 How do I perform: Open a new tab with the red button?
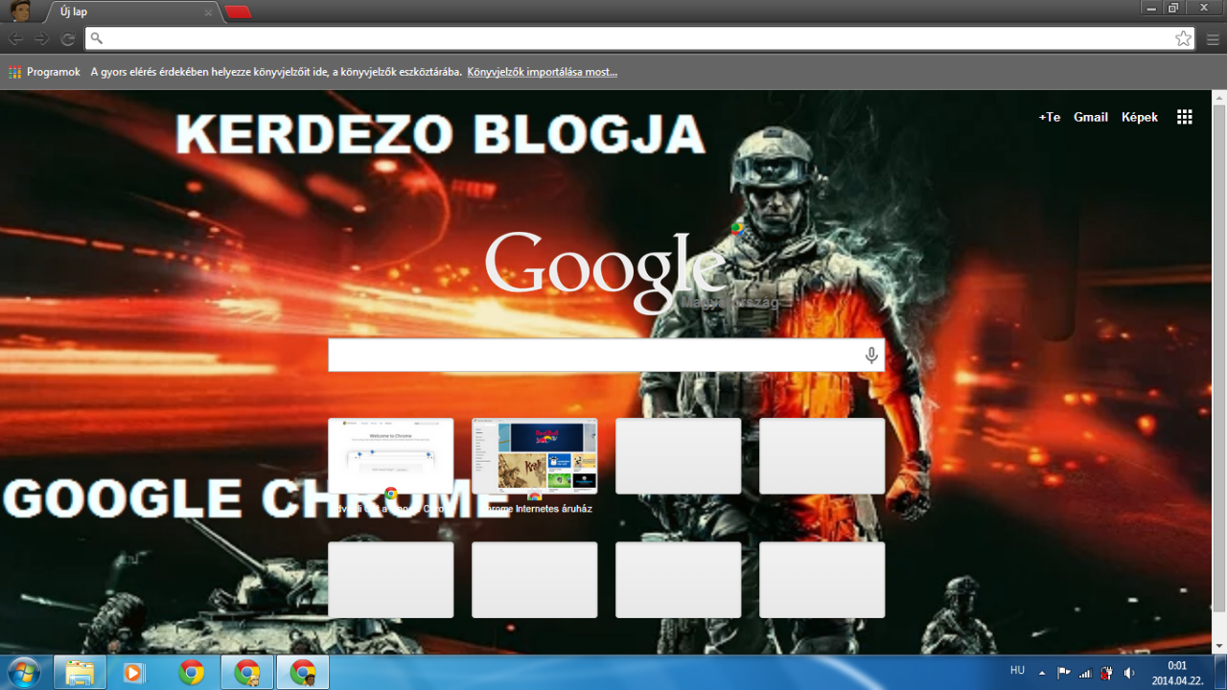[x=239, y=12]
